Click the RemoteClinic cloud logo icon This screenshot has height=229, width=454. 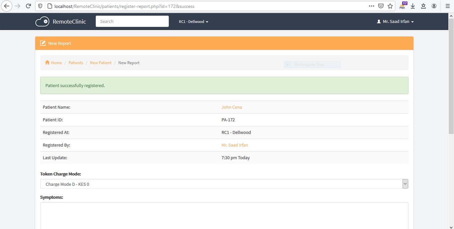(x=42, y=22)
